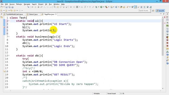The height and width of the screenshot is (95, 169).
Task: Open the Debug launch dropdown arrow
Action: [x=98, y=7]
